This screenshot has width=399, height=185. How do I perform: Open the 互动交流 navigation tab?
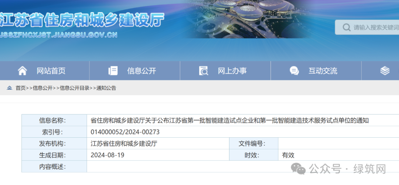click(x=316, y=71)
